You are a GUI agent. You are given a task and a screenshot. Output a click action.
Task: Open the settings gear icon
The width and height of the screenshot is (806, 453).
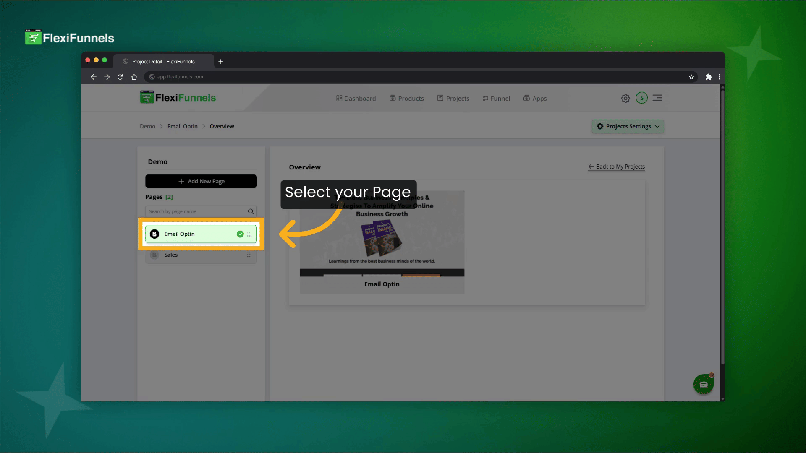point(625,98)
